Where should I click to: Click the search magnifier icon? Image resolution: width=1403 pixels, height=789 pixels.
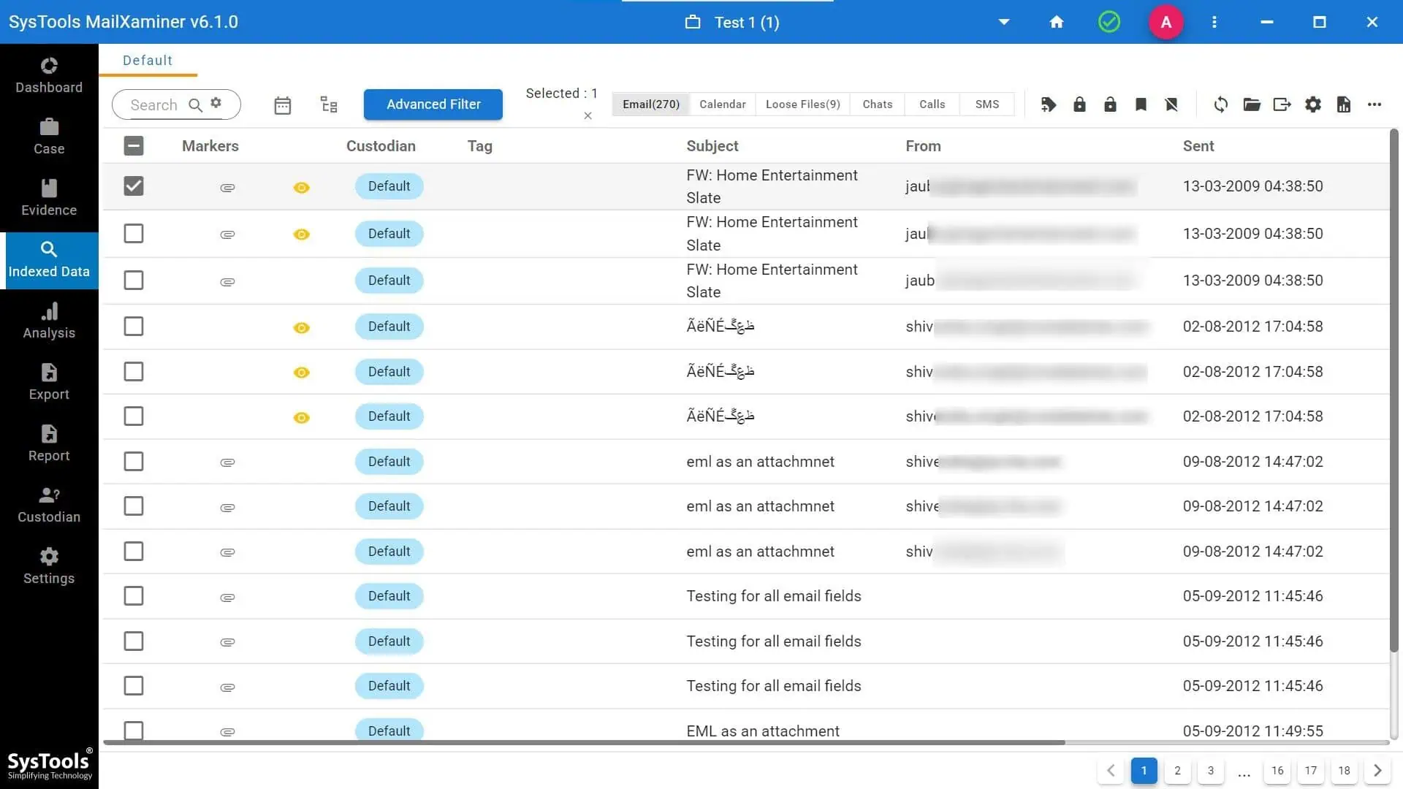[195, 105]
